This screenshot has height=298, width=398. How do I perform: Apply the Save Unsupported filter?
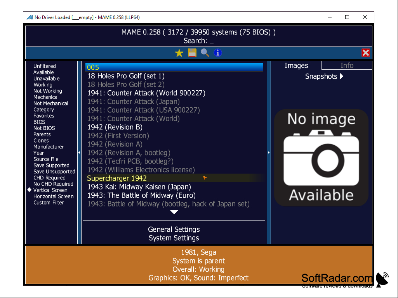coord(54,172)
